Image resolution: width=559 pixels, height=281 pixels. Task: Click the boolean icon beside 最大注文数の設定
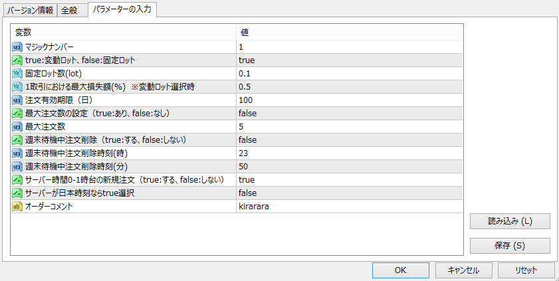pyautogui.click(x=18, y=114)
